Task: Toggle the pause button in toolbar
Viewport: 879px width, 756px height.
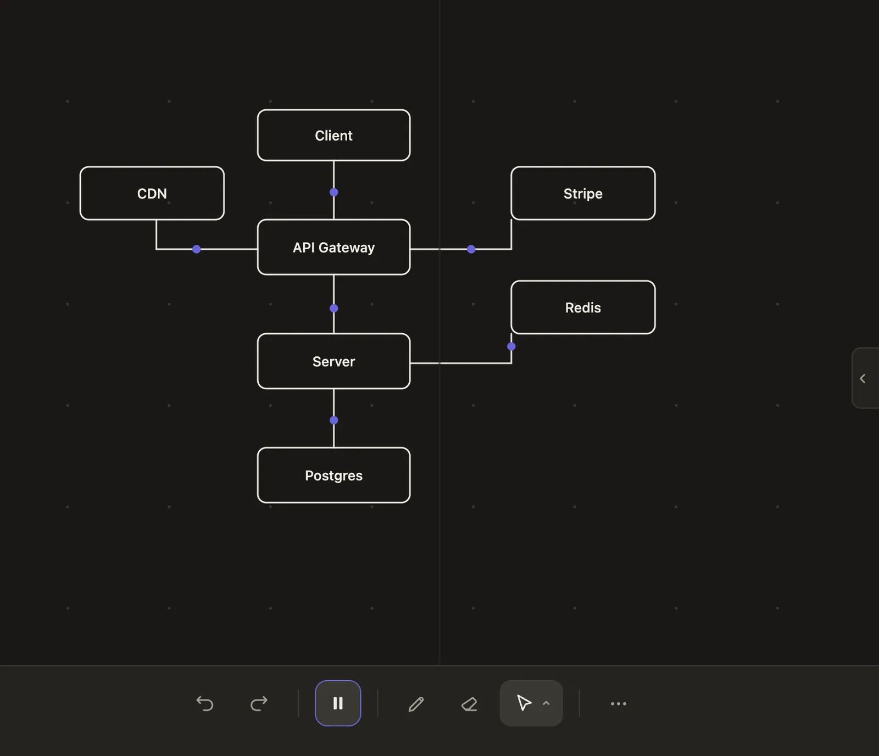Action: point(338,703)
